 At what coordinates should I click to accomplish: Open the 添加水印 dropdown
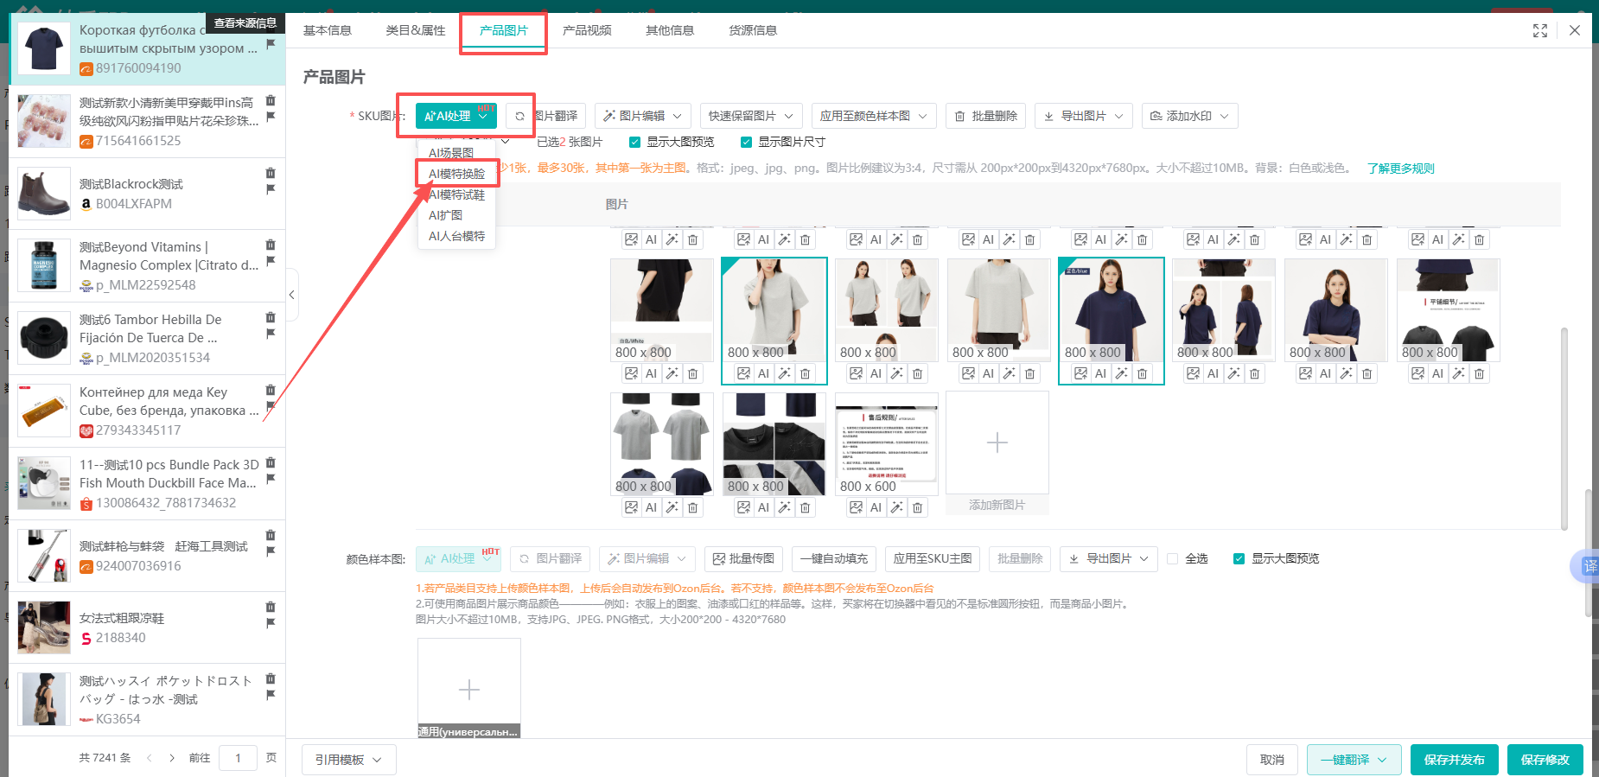(1189, 116)
